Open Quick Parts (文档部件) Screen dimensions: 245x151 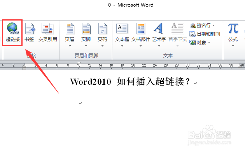pos(141,29)
